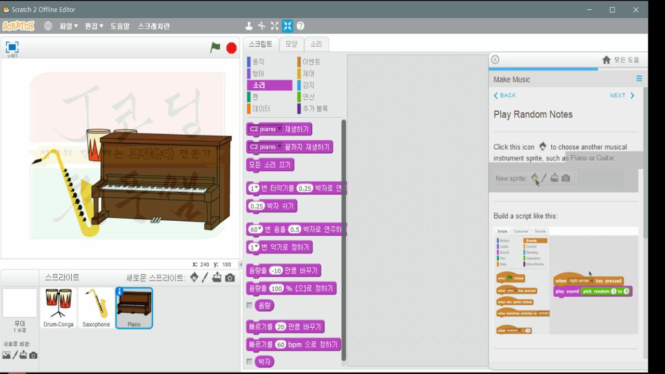This screenshot has height=374, width=665.
Task: Click the -10 volume change field
Action: pos(276,271)
